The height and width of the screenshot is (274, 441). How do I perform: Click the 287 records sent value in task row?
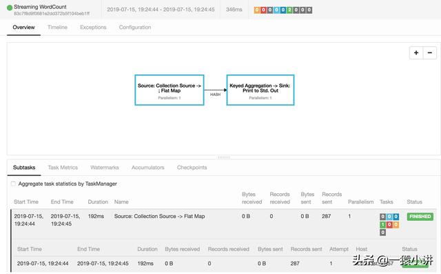tap(326, 216)
